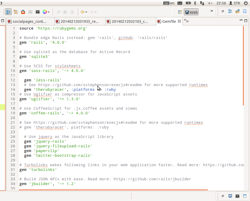Open the network up-down arrows indicator
The width and height of the screenshot is (250, 201).
pos(202,3)
